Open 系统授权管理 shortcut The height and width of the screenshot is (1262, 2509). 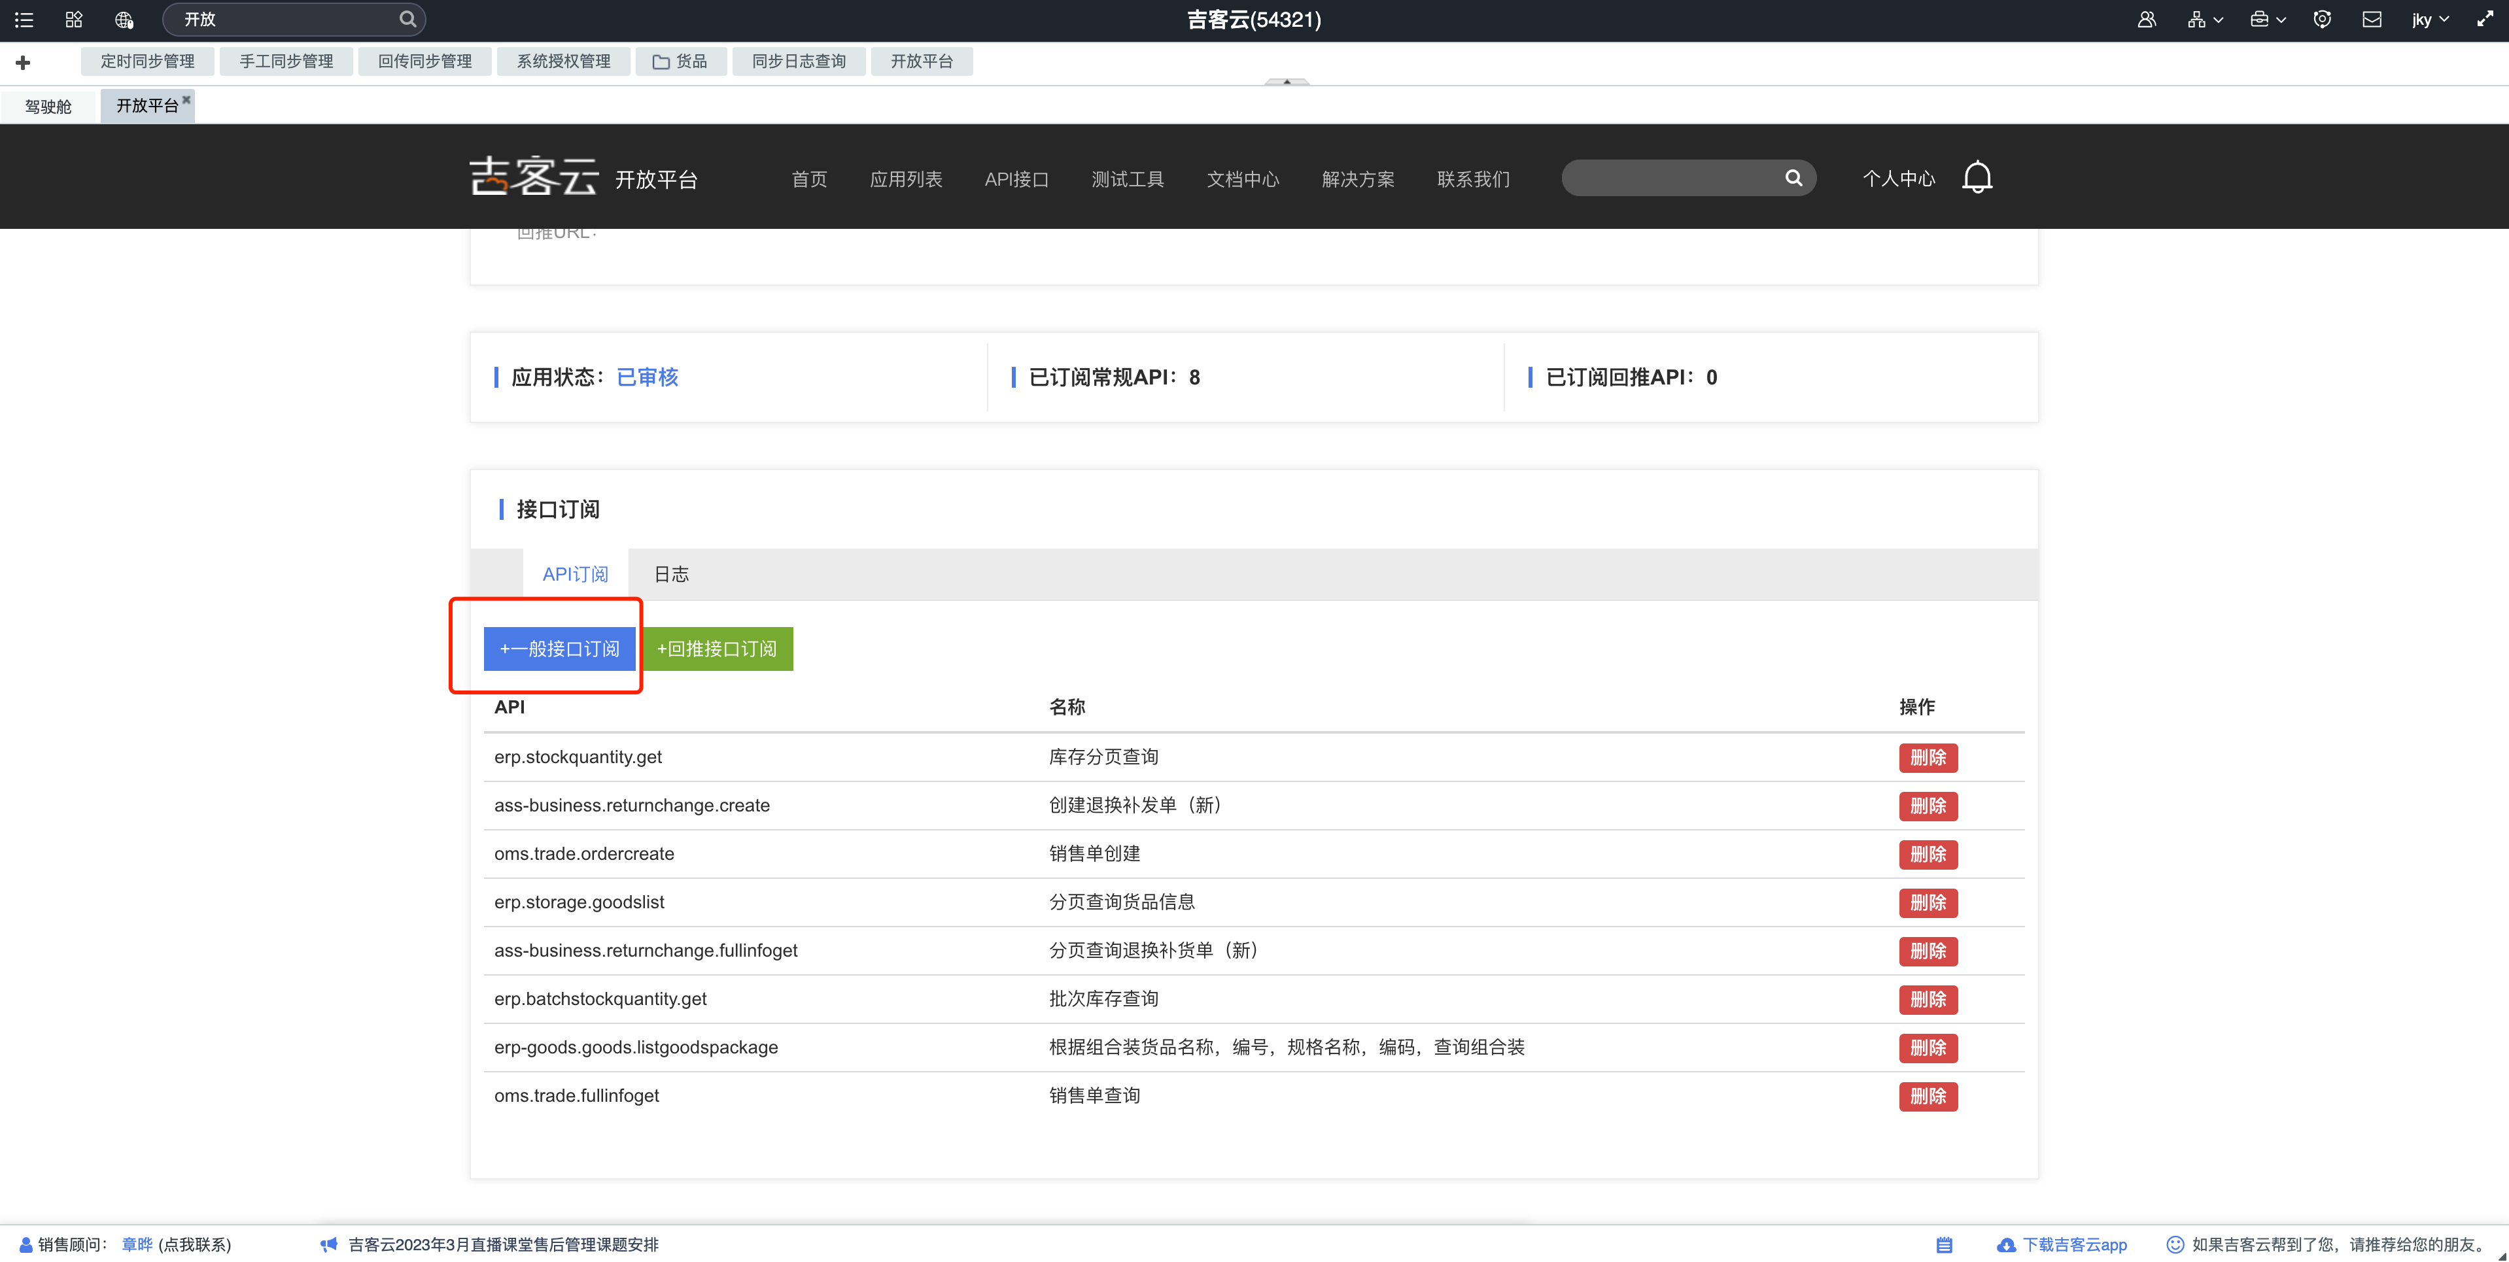563,61
